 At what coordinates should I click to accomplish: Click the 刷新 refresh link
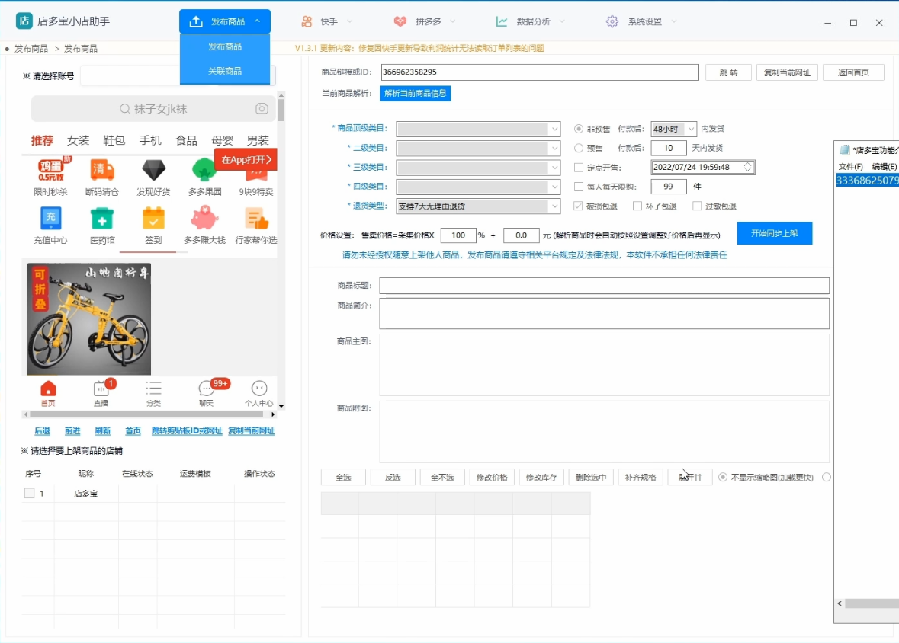pyautogui.click(x=103, y=430)
